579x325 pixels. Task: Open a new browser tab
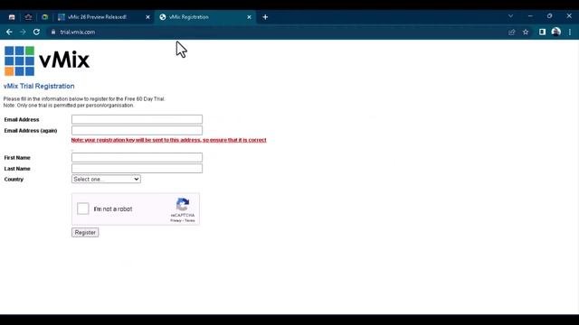[265, 17]
